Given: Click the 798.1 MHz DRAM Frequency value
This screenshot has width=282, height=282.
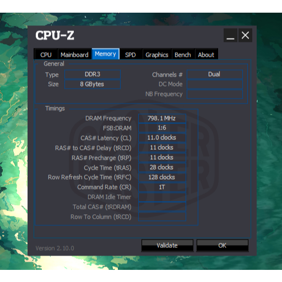Looking at the screenshot, I should pyautogui.click(x=162, y=118).
